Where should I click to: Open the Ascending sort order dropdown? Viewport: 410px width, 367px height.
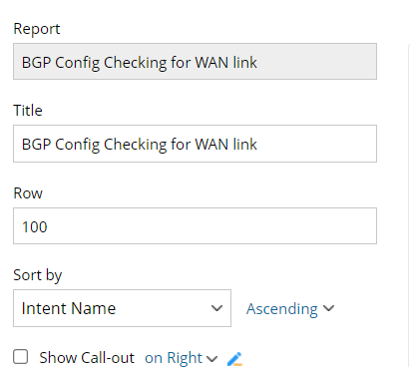[290, 308]
